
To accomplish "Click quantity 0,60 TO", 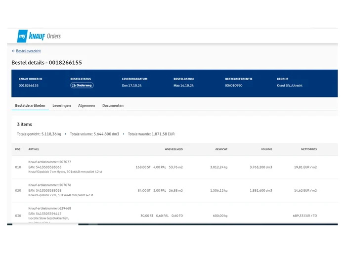I will click(x=177, y=216).
